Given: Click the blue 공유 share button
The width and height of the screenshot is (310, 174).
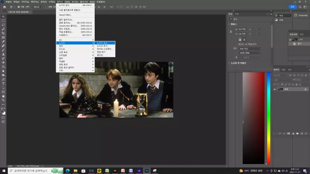Looking at the screenshot, I should click(292, 7).
